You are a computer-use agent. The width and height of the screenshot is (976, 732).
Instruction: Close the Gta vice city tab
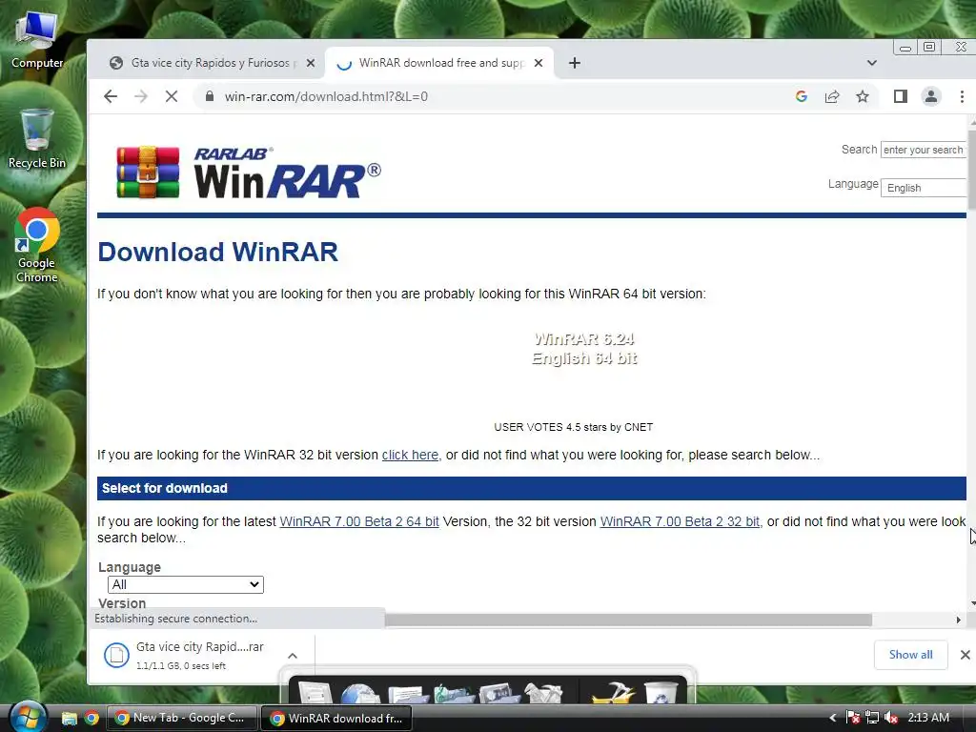click(x=311, y=63)
